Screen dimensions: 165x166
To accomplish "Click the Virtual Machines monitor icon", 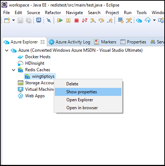I will [x=21, y=89].
